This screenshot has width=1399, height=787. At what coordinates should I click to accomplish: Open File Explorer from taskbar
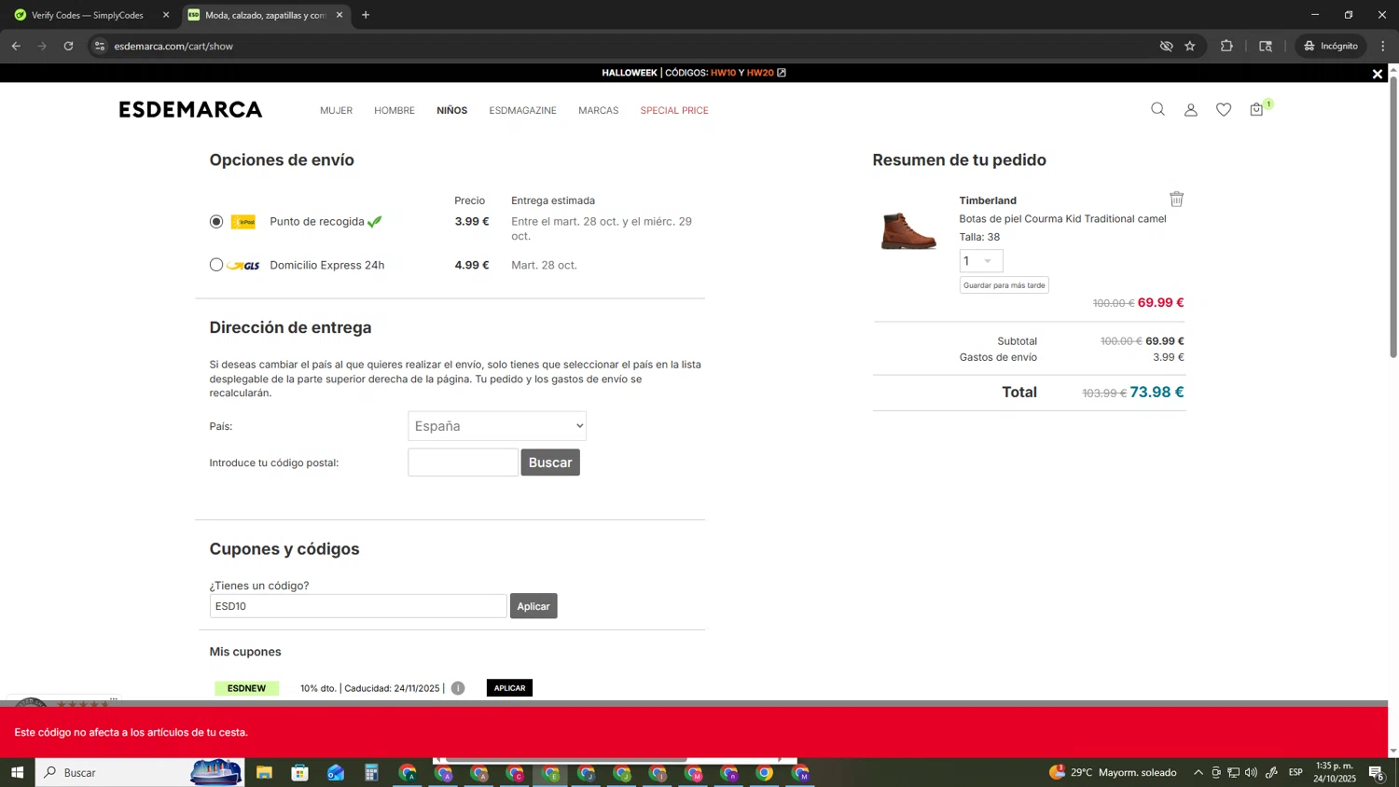[x=264, y=772]
